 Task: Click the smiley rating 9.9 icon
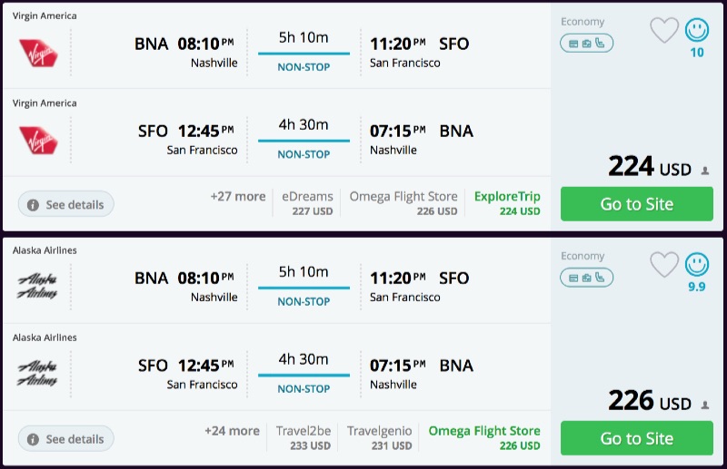[x=697, y=265]
